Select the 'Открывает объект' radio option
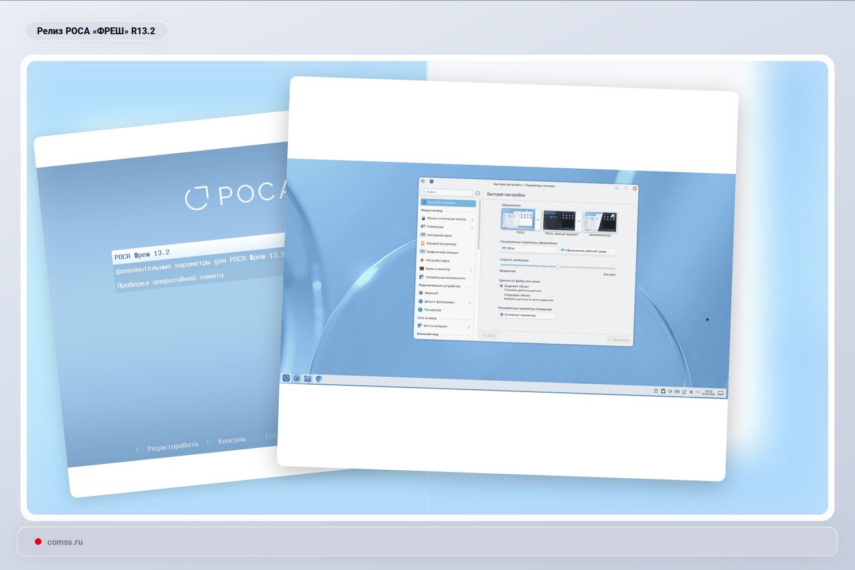This screenshot has width=855, height=570. [x=502, y=295]
